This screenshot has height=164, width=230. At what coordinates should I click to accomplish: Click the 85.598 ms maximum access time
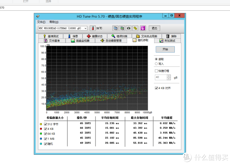pos(140,138)
